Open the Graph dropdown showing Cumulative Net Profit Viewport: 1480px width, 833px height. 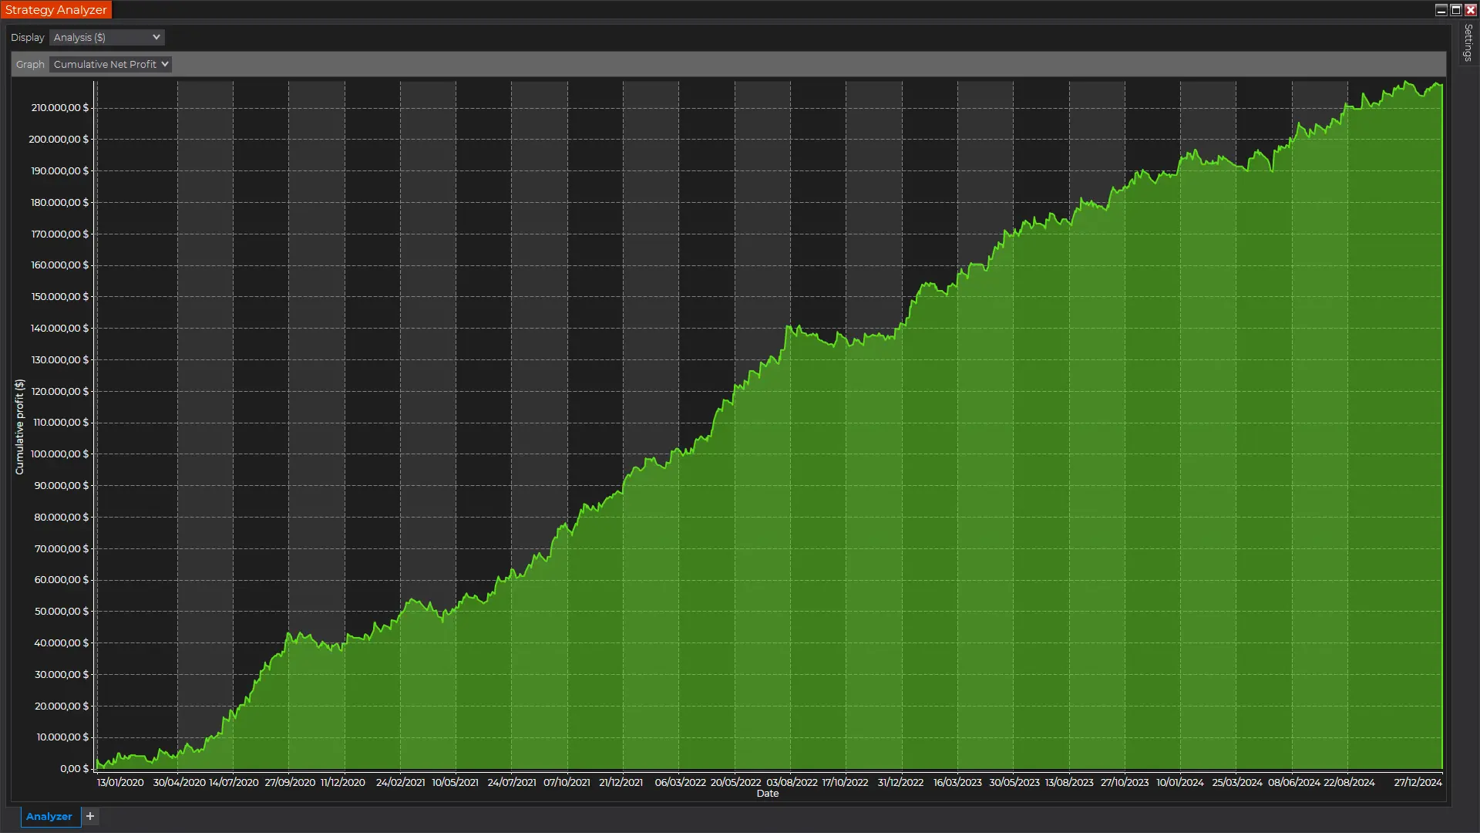click(110, 64)
